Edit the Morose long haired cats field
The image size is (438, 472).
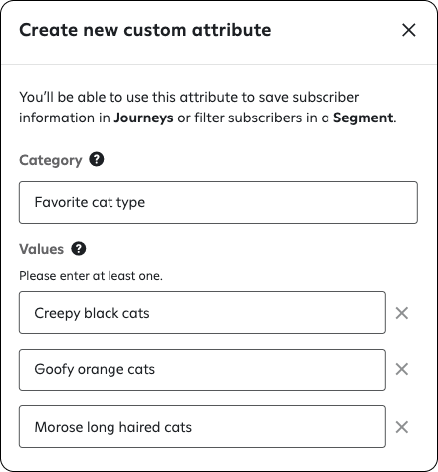[x=202, y=426]
